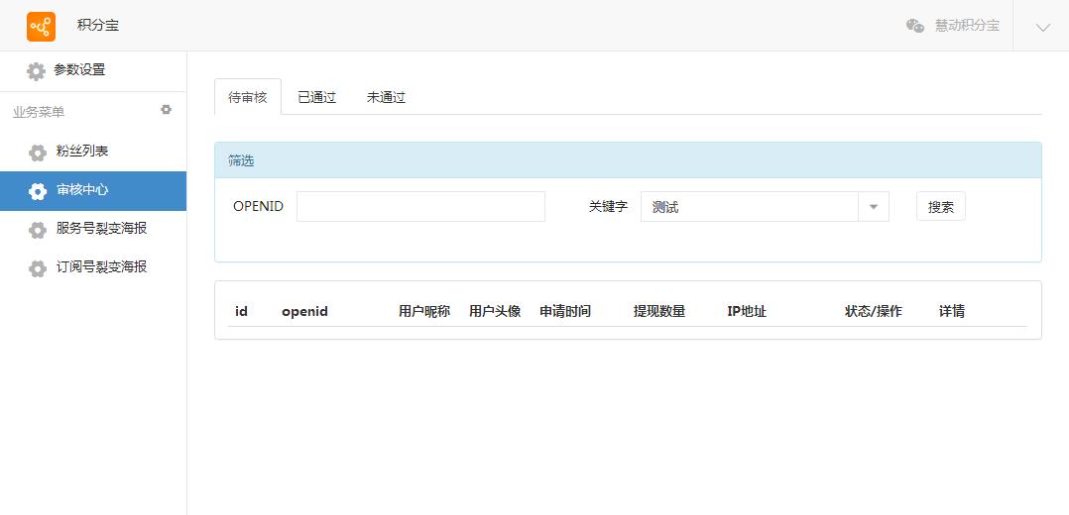1069x515 pixels.
Task: Click the small gear beside 业务菜单
Action: tap(166, 110)
